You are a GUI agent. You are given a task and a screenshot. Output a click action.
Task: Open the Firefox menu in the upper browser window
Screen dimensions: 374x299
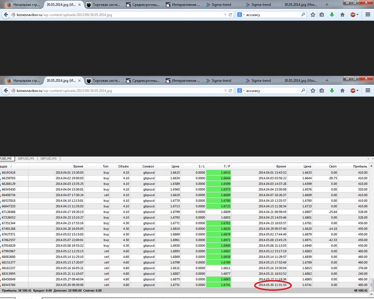pyautogui.click(x=368, y=15)
